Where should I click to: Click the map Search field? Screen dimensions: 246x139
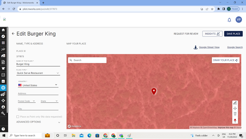[x=87, y=60]
